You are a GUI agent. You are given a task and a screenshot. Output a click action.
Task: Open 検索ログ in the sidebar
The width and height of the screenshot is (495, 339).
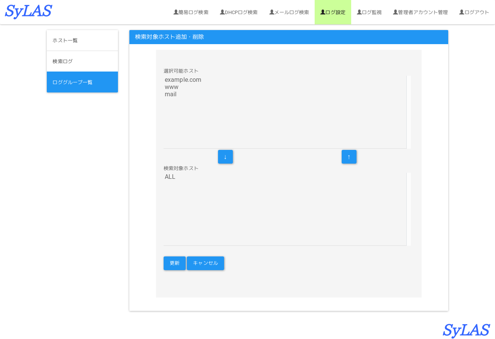click(82, 61)
